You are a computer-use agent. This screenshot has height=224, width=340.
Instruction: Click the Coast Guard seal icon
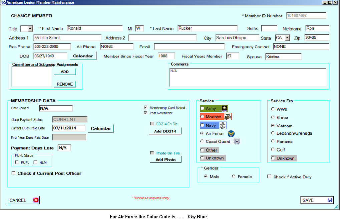tap(237, 141)
